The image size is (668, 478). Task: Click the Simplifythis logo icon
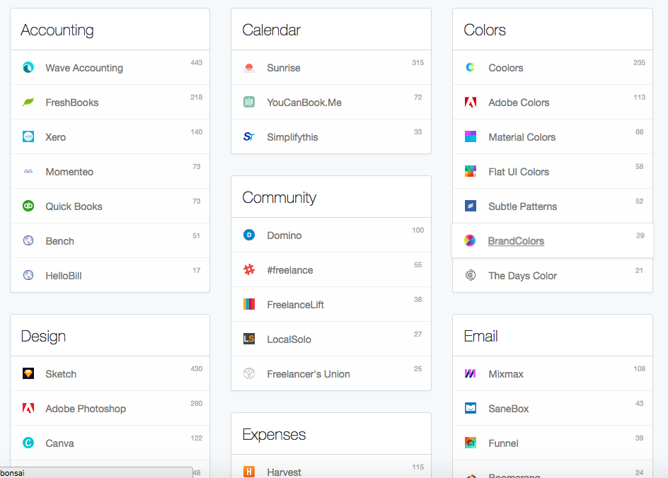[249, 136]
